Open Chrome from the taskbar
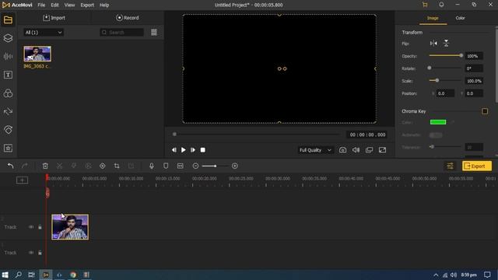Screen dimensions: 498x280 pyautogui.click(x=73, y=275)
